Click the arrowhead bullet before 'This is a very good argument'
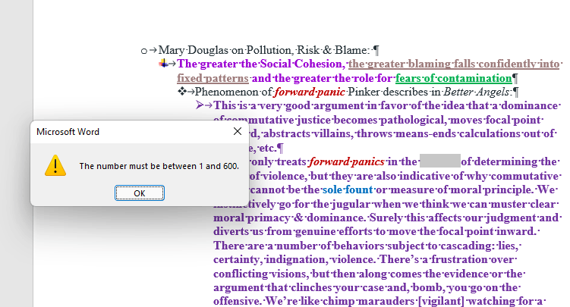The width and height of the screenshot is (570, 307). coord(200,105)
